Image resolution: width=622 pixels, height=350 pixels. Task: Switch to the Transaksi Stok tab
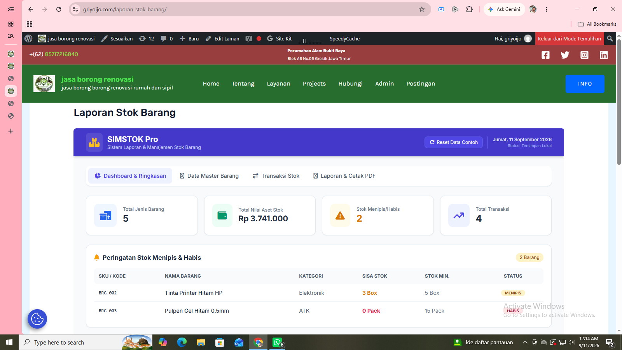[276, 176]
